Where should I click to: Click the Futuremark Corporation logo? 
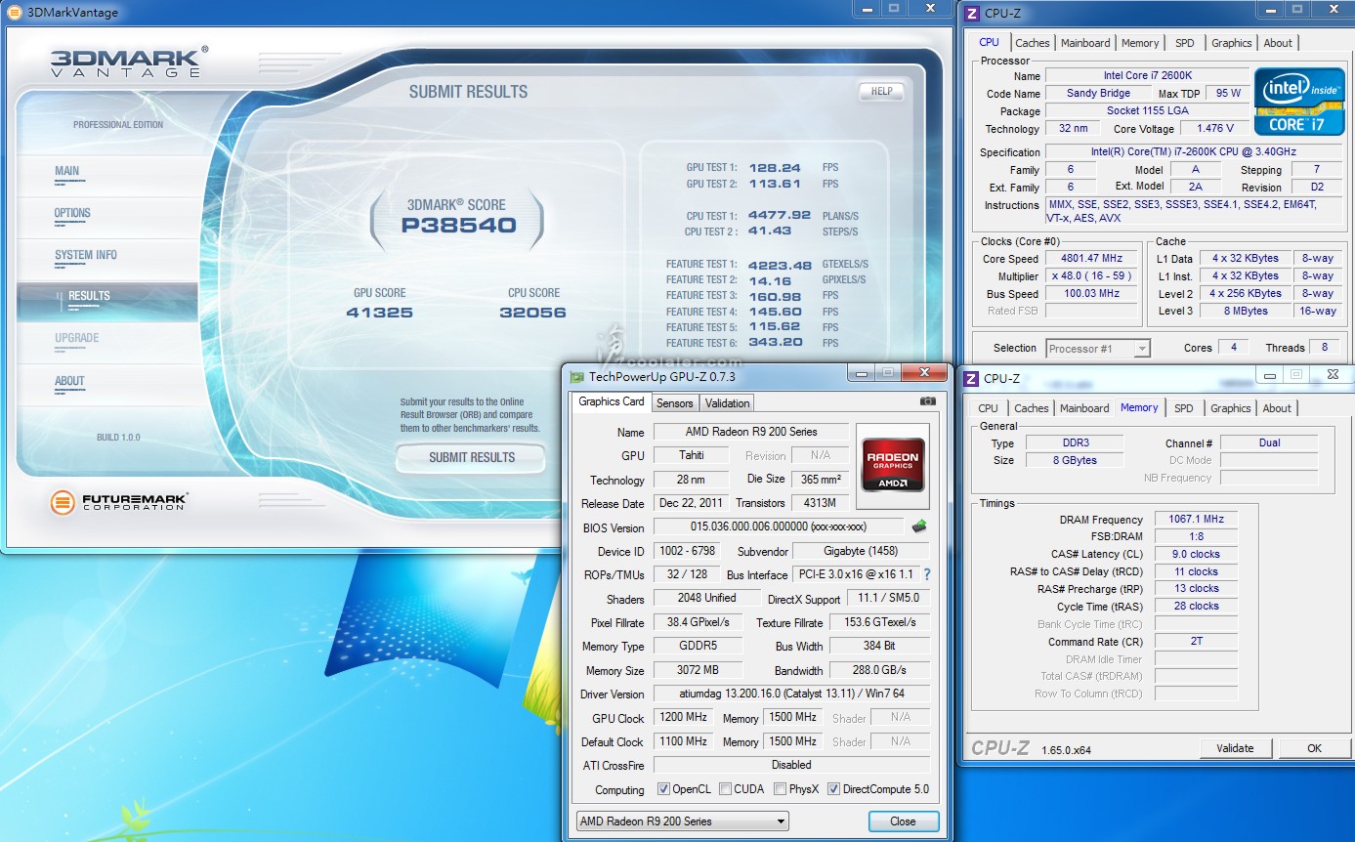[x=119, y=503]
